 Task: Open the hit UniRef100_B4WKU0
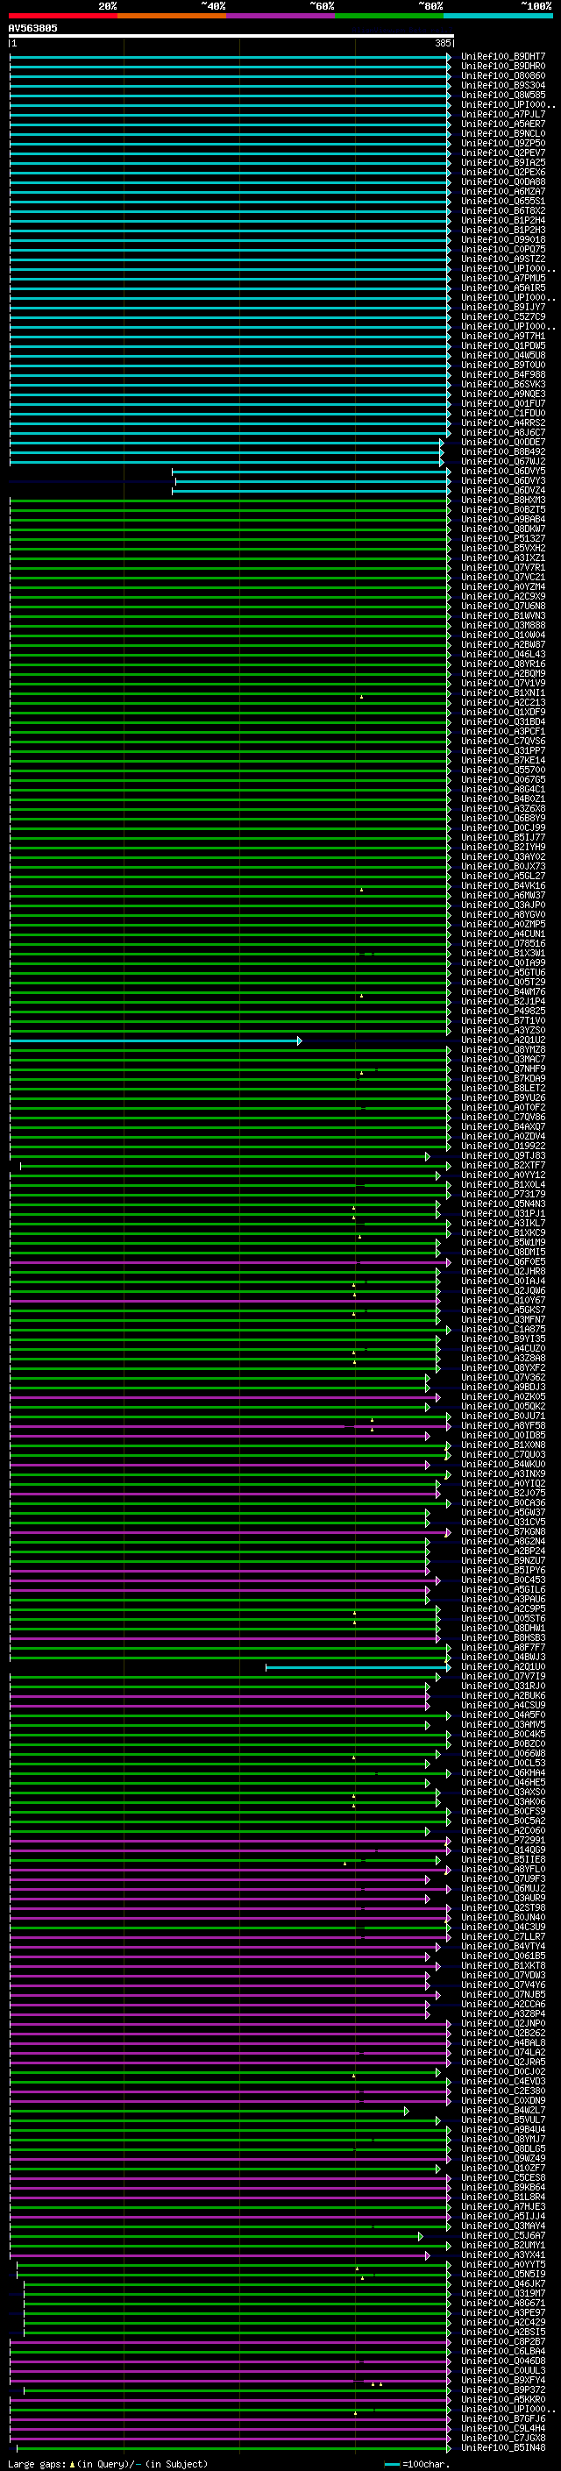[x=503, y=1465]
